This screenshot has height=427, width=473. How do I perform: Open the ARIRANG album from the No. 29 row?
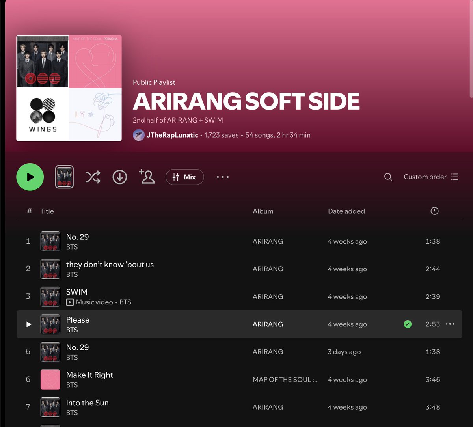coord(268,241)
